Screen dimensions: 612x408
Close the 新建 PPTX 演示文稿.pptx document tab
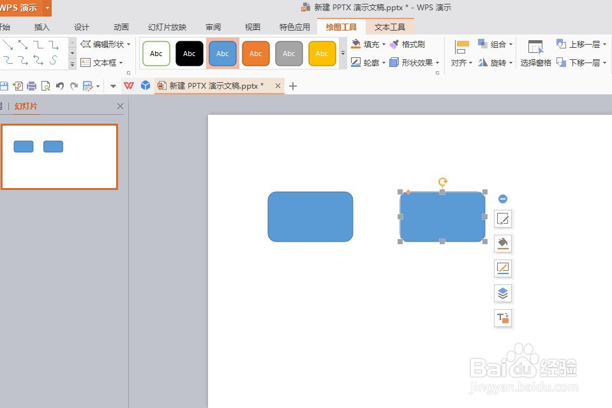(278, 86)
